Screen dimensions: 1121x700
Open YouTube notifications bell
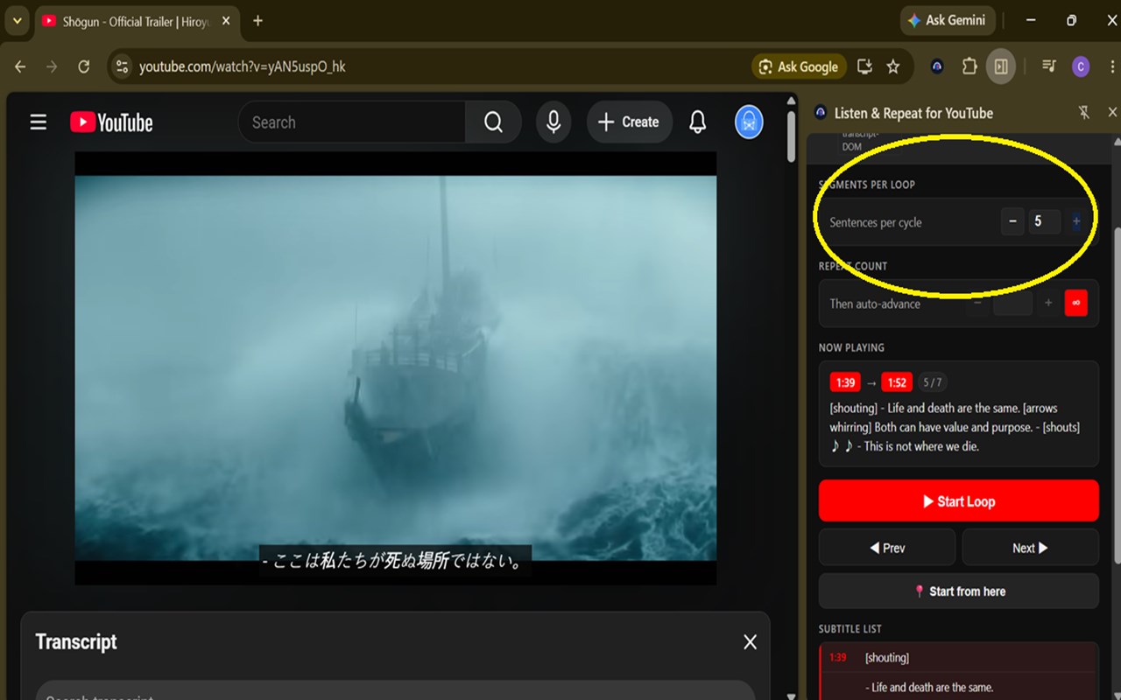click(x=697, y=122)
